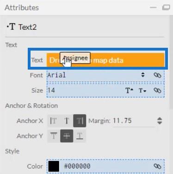Click the Attributes panel title
The width and height of the screenshot is (173, 174).
coord(22,7)
